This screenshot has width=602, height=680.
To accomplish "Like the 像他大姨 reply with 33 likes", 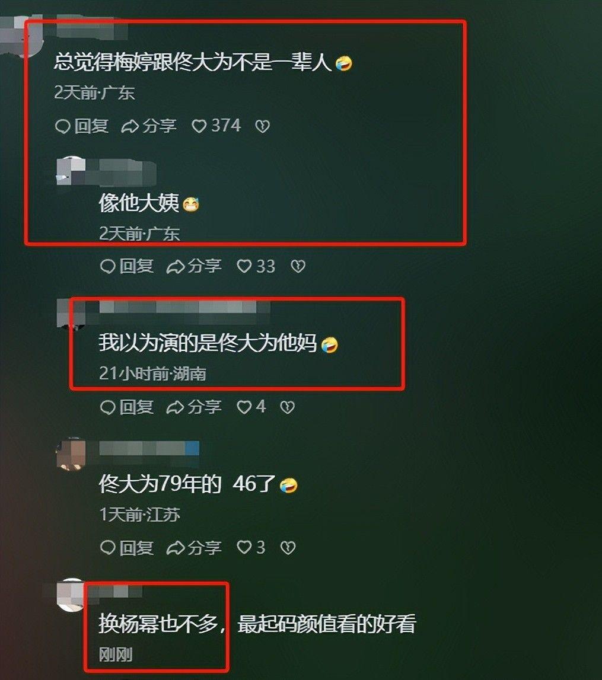I will 256,266.
